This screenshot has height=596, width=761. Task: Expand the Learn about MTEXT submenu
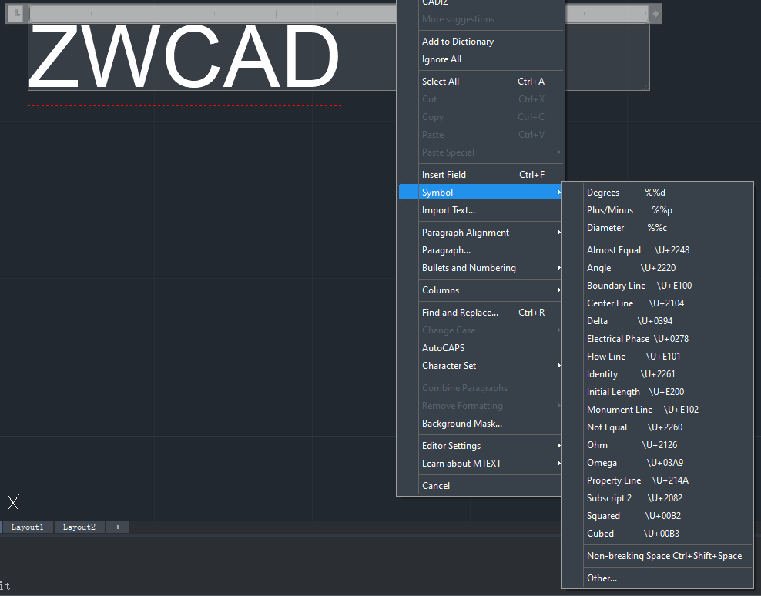(481, 464)
